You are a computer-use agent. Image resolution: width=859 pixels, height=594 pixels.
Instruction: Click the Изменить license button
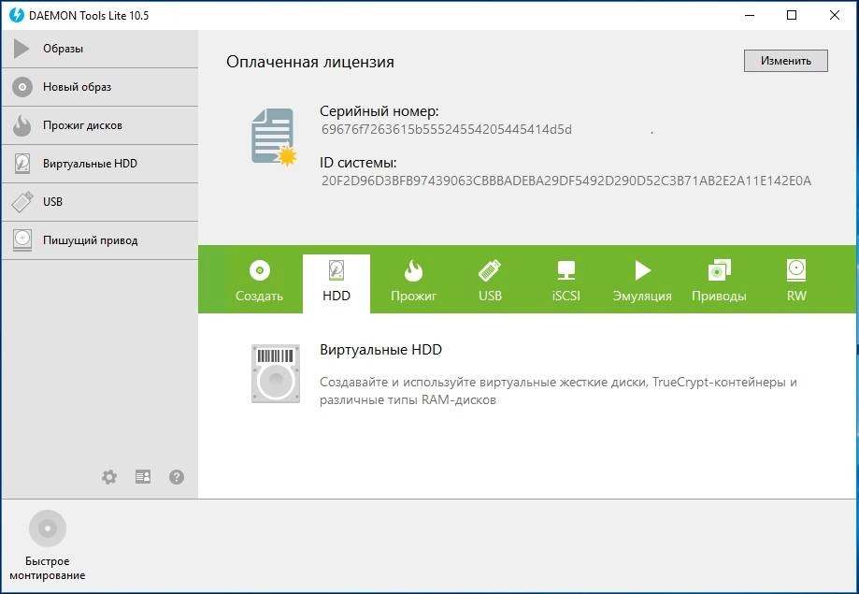click(785, 61)
